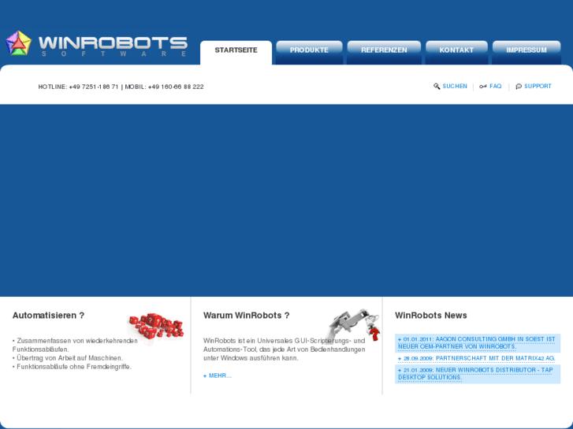The height and width of the screenshot is (429, 573).
Task: Click the WinRobots News heading
Action: [431, 316]
